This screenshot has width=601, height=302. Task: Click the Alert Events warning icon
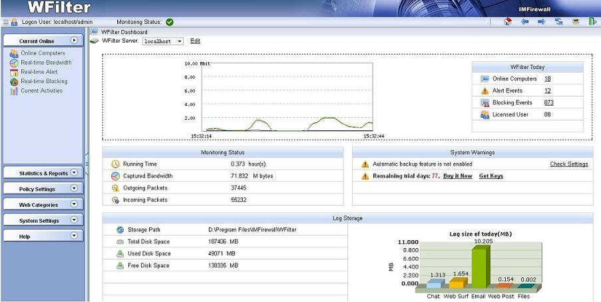click(485, 91)
